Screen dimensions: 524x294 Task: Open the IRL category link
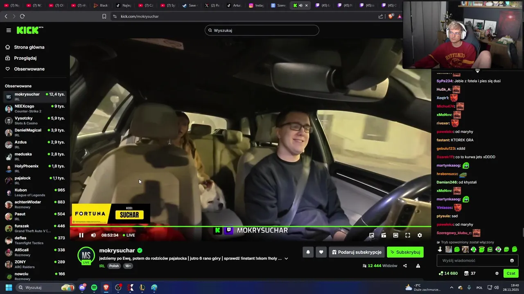[x=102, y=266]
